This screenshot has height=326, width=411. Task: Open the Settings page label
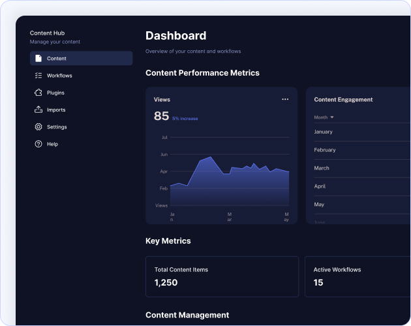pos(57,127)
